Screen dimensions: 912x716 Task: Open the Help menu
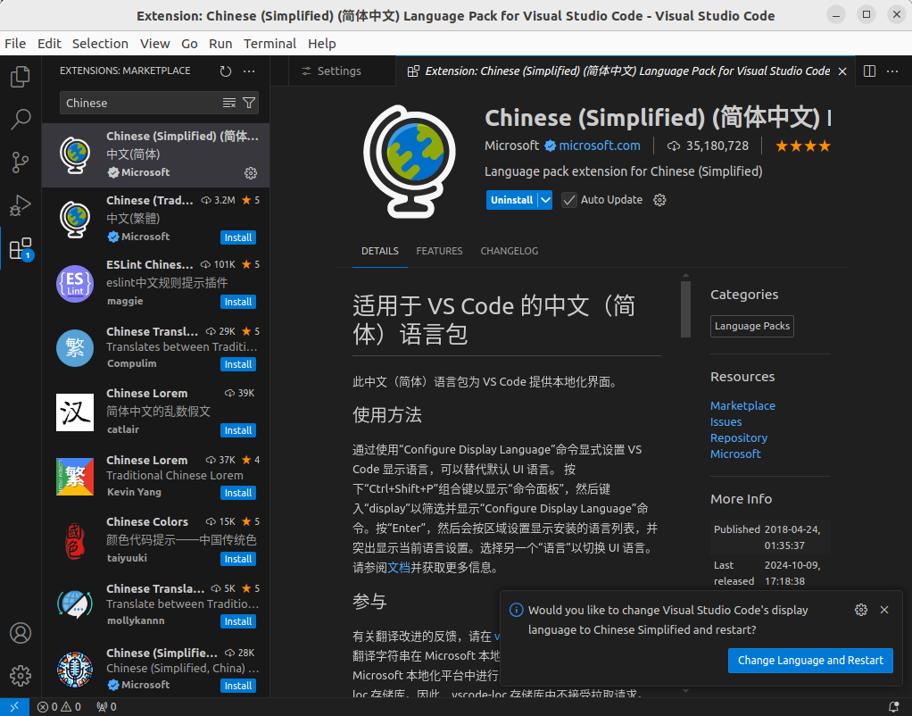coord(321,44)
